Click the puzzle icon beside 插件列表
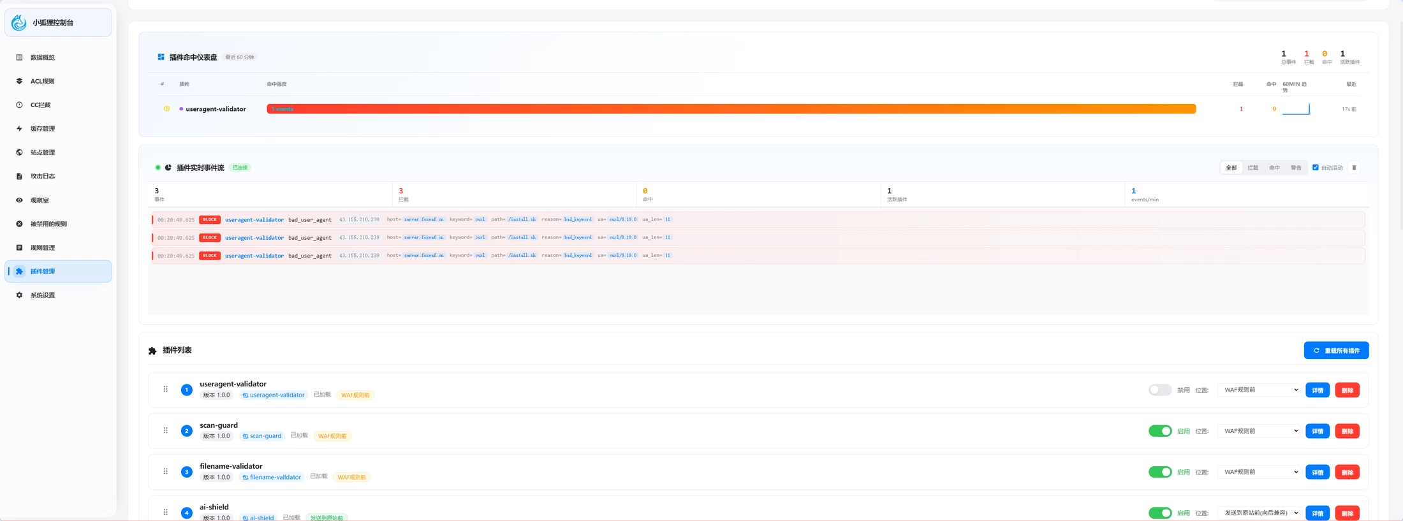Image resolution: width=1403 pixels, height=521 pixels. [152, 351]
